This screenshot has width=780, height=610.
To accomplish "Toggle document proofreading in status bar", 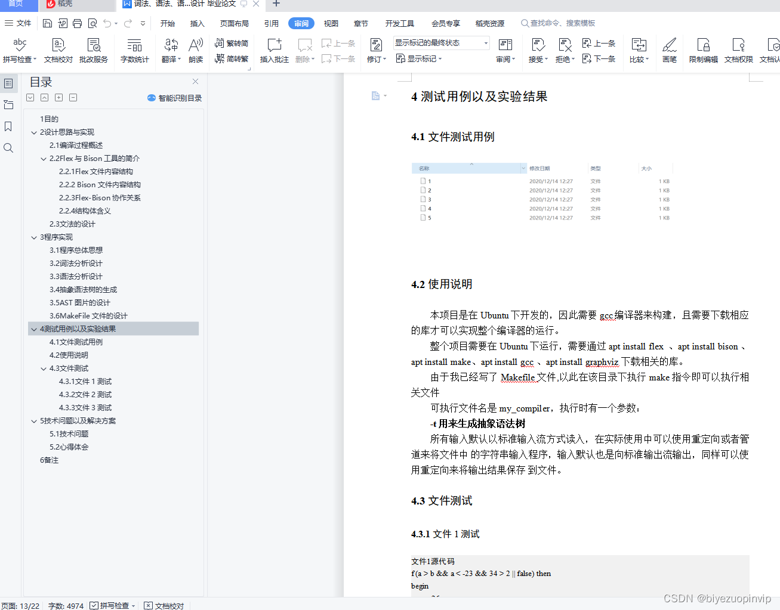I will click(x=164, y=605).
